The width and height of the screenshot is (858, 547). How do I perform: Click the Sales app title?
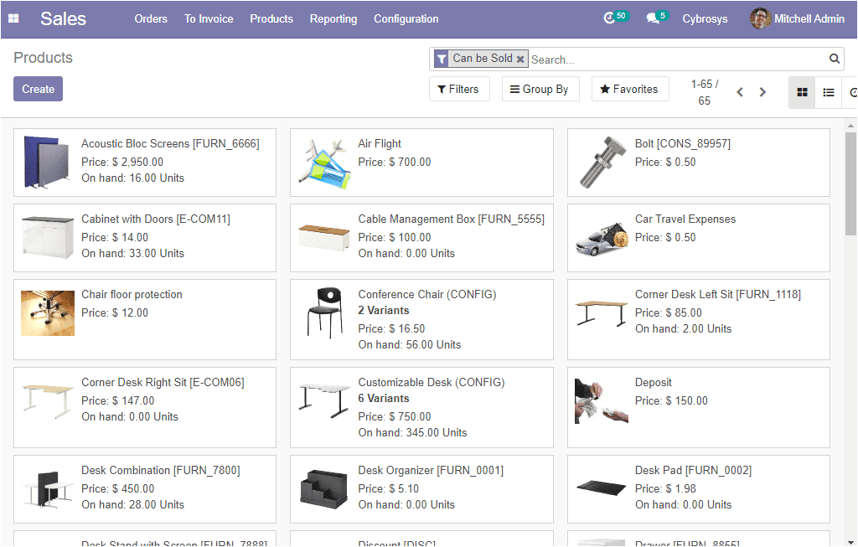63,18
